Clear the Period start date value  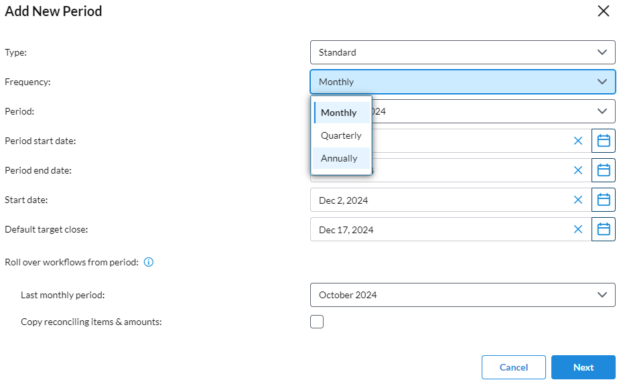[x=578, y=141]
